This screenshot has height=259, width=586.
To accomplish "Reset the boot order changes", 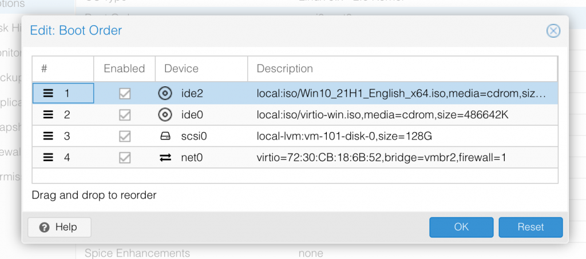I will (530, 227).
